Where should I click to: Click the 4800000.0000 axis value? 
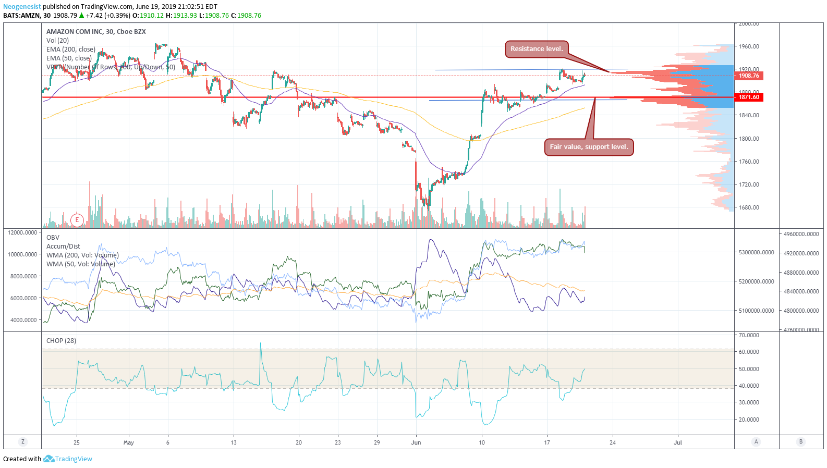click(x=801, y=311)
